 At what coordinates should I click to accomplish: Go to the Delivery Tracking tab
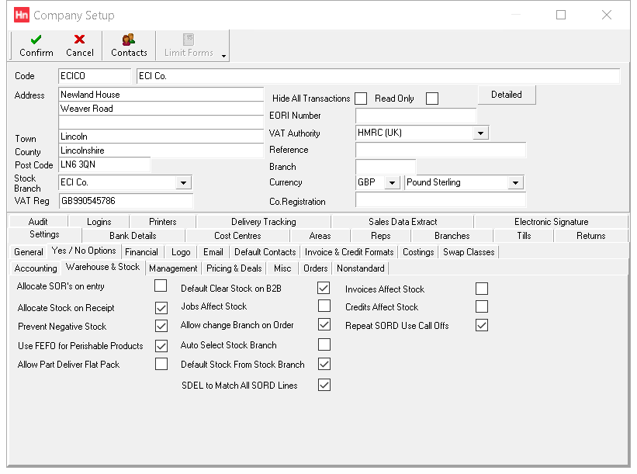pyautogui.click(x=264, y=222)
